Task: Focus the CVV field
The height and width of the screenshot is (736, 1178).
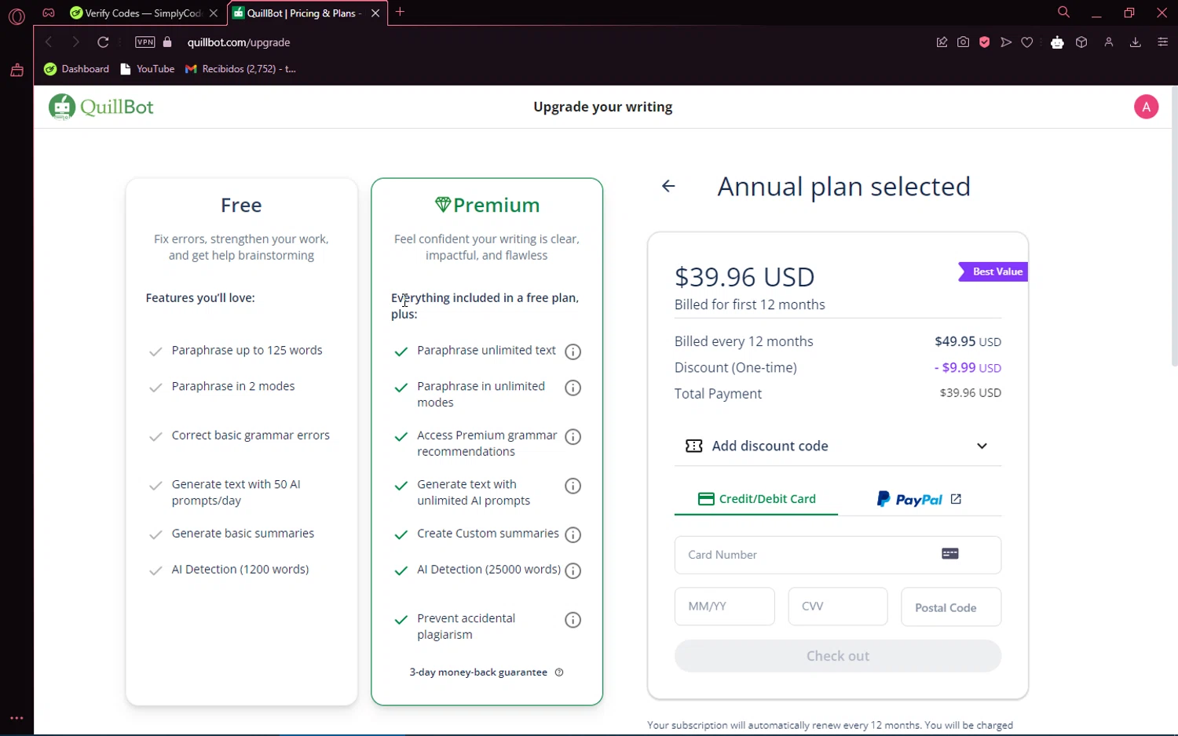Action: pyautogui.click(x=837, y=607)
